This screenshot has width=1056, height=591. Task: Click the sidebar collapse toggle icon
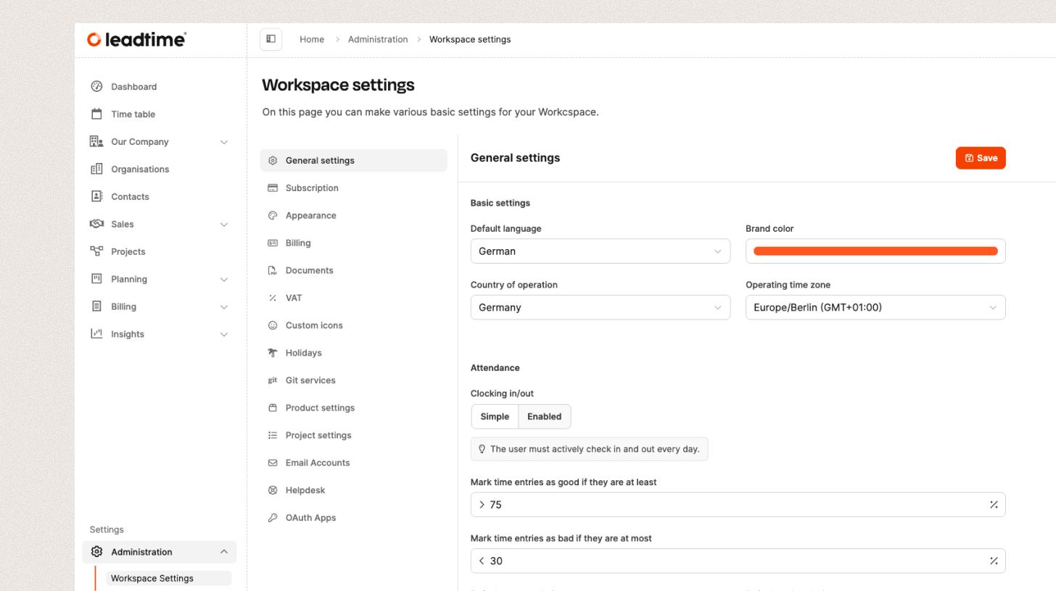(271, 39)
